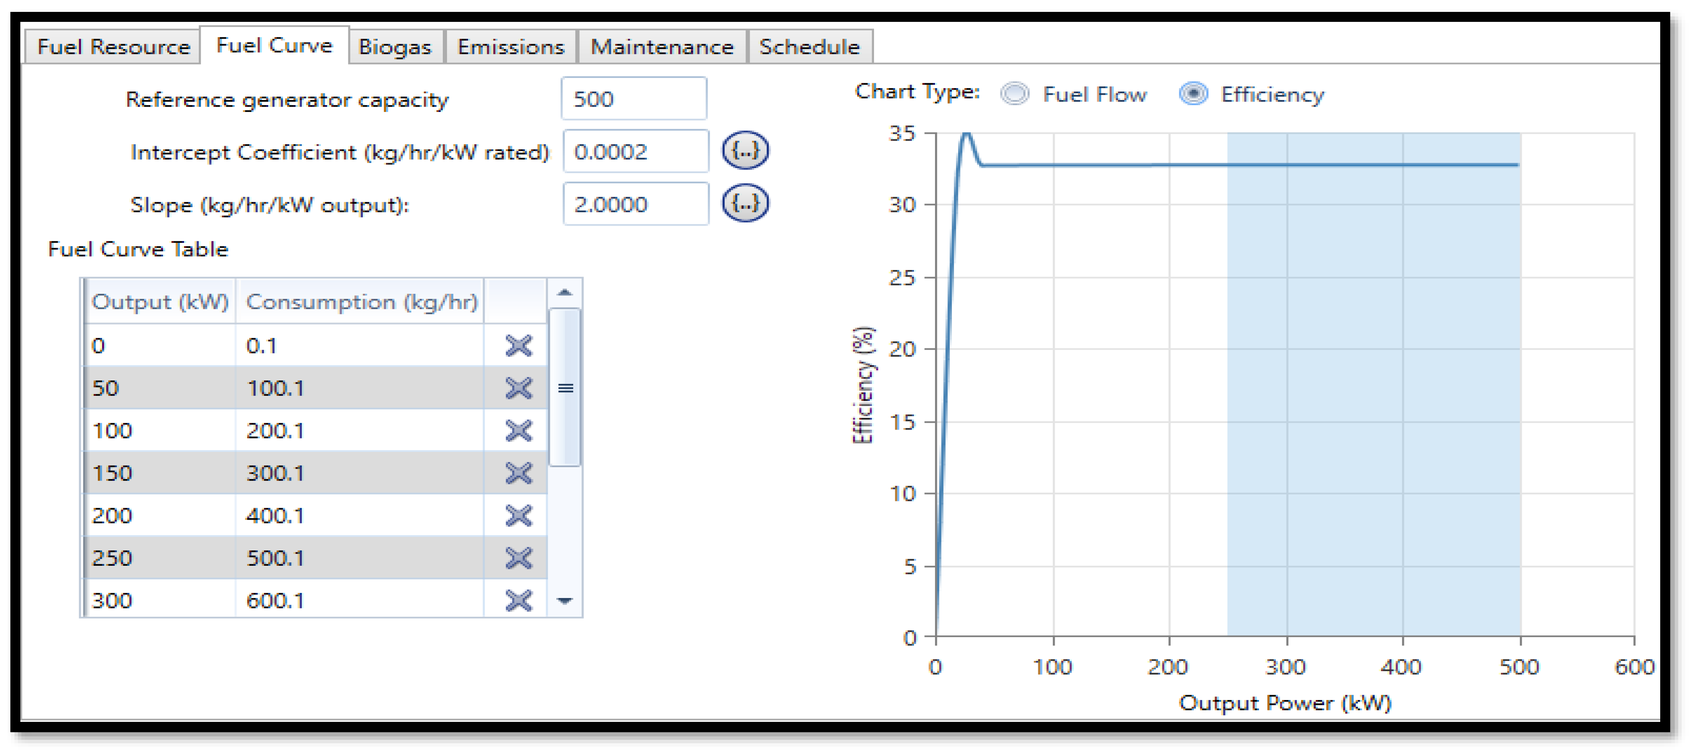The width and height of the screenshot is (1689, 751).
Task: Click the Slope value input field
Action: [635, 204]
